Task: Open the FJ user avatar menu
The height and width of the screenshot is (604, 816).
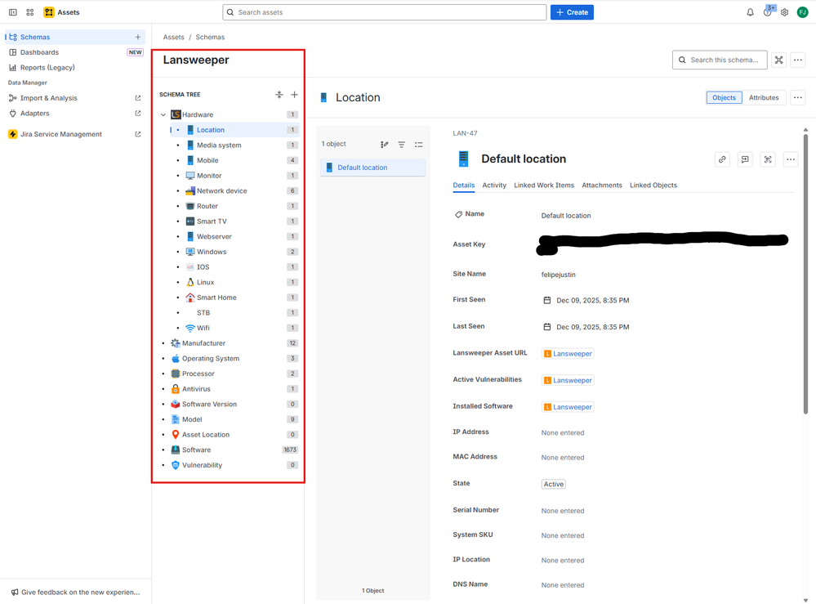Action: (x=802, y=12)
